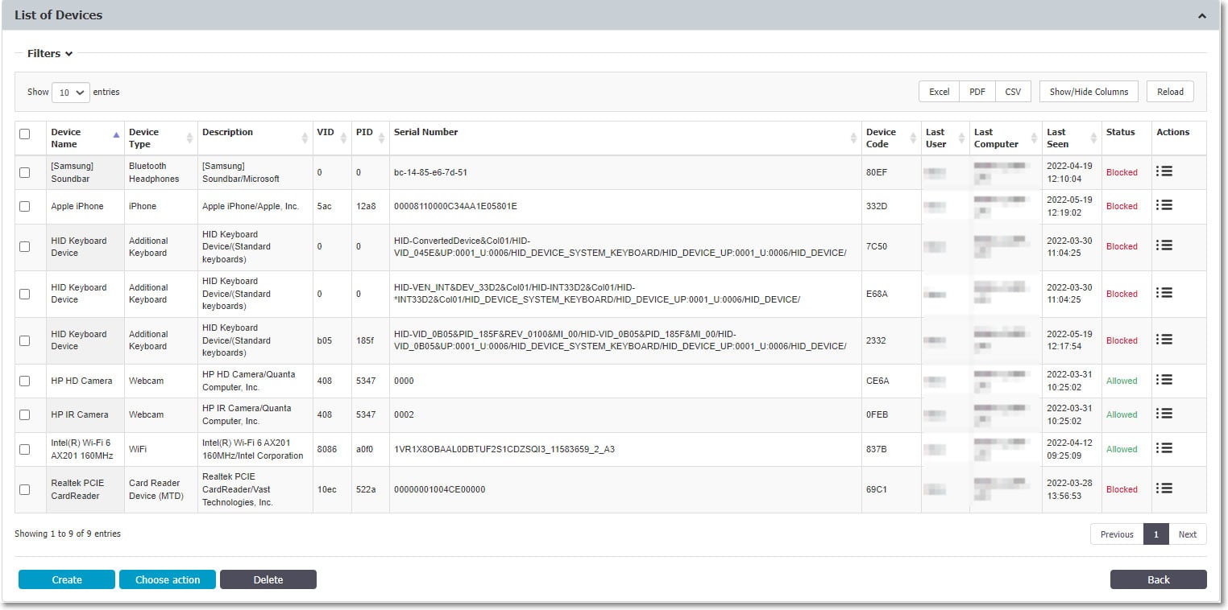Sort table by Serial Number column
The width and height of the screenshot is (1228, 610).
coord(625,138)
